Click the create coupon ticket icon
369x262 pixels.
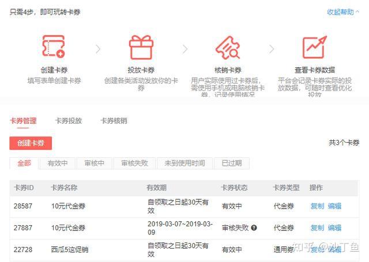click(54, 46)
